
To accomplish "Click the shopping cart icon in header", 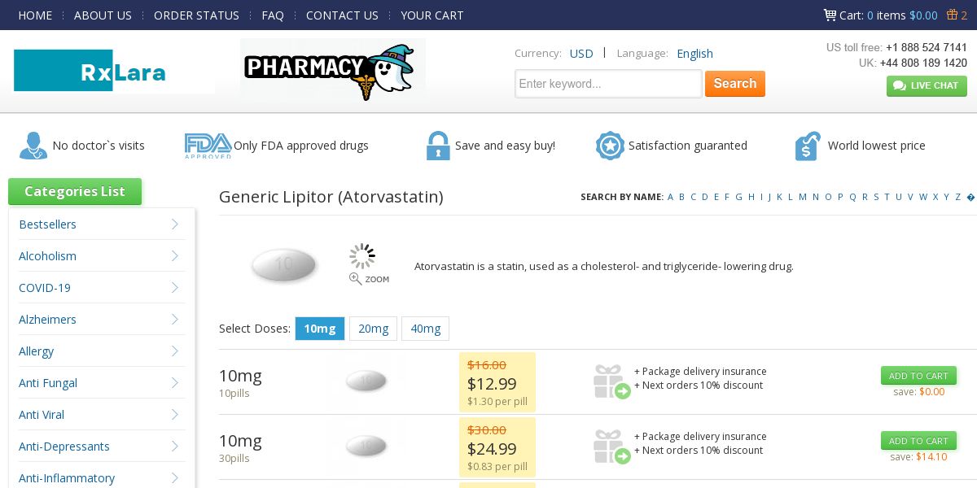I will (830, 15).
